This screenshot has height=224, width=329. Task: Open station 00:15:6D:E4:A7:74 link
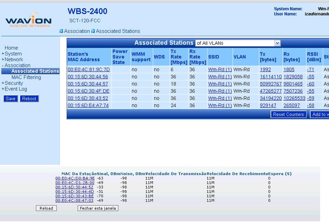(88, 105)
